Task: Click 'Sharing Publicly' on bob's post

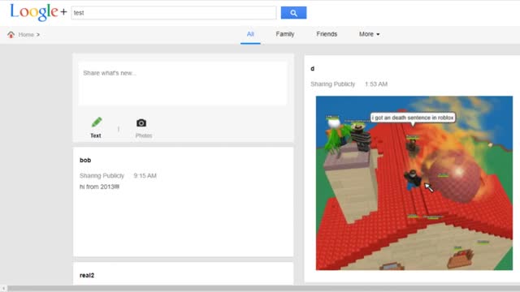Action: click(x=102, y=175)
